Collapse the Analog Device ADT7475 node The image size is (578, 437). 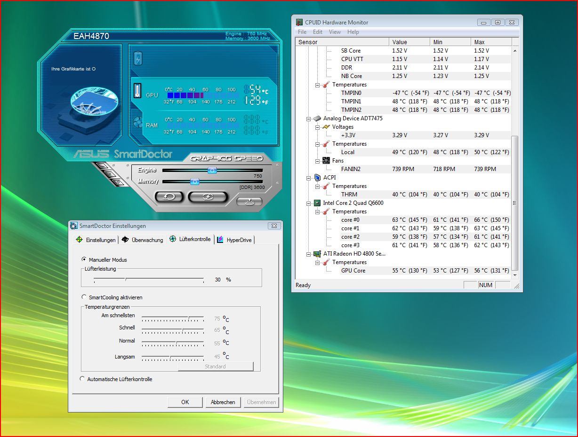click(309, 118)
